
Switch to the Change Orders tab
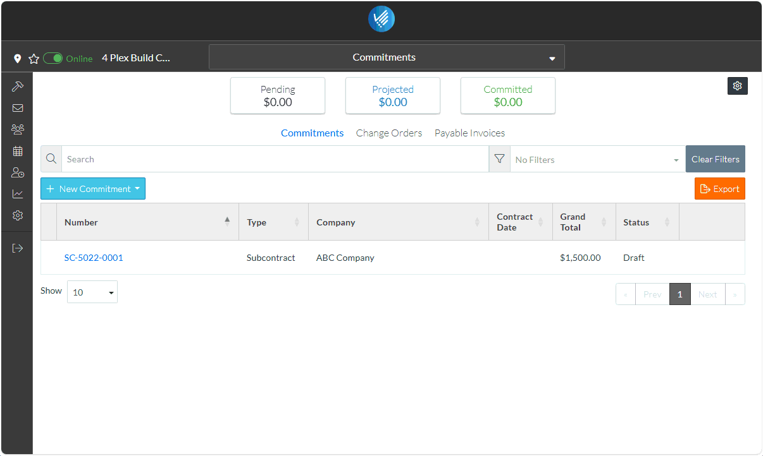(x=389, y=133)
